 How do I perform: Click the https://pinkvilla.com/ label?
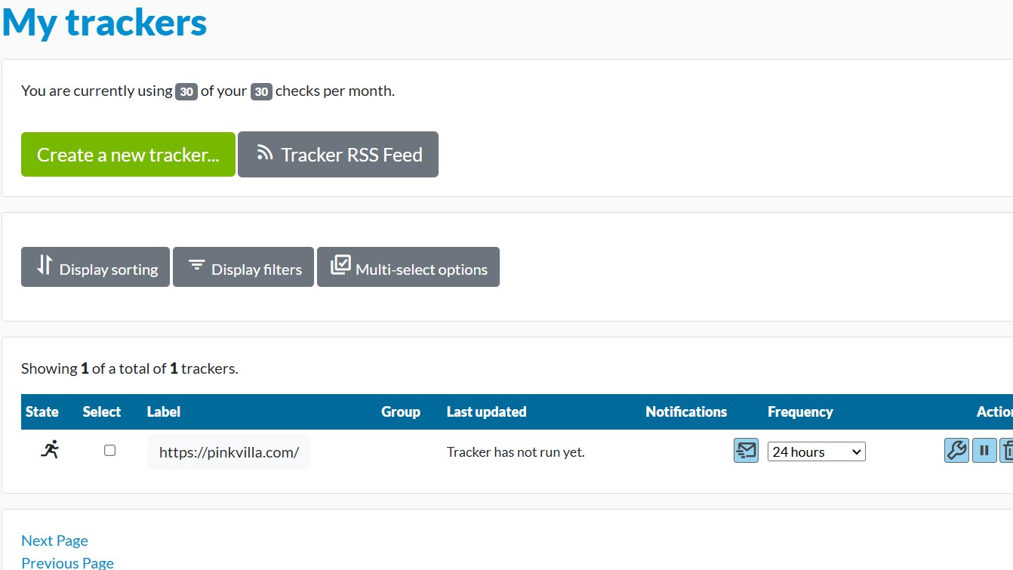click(229, 452)
